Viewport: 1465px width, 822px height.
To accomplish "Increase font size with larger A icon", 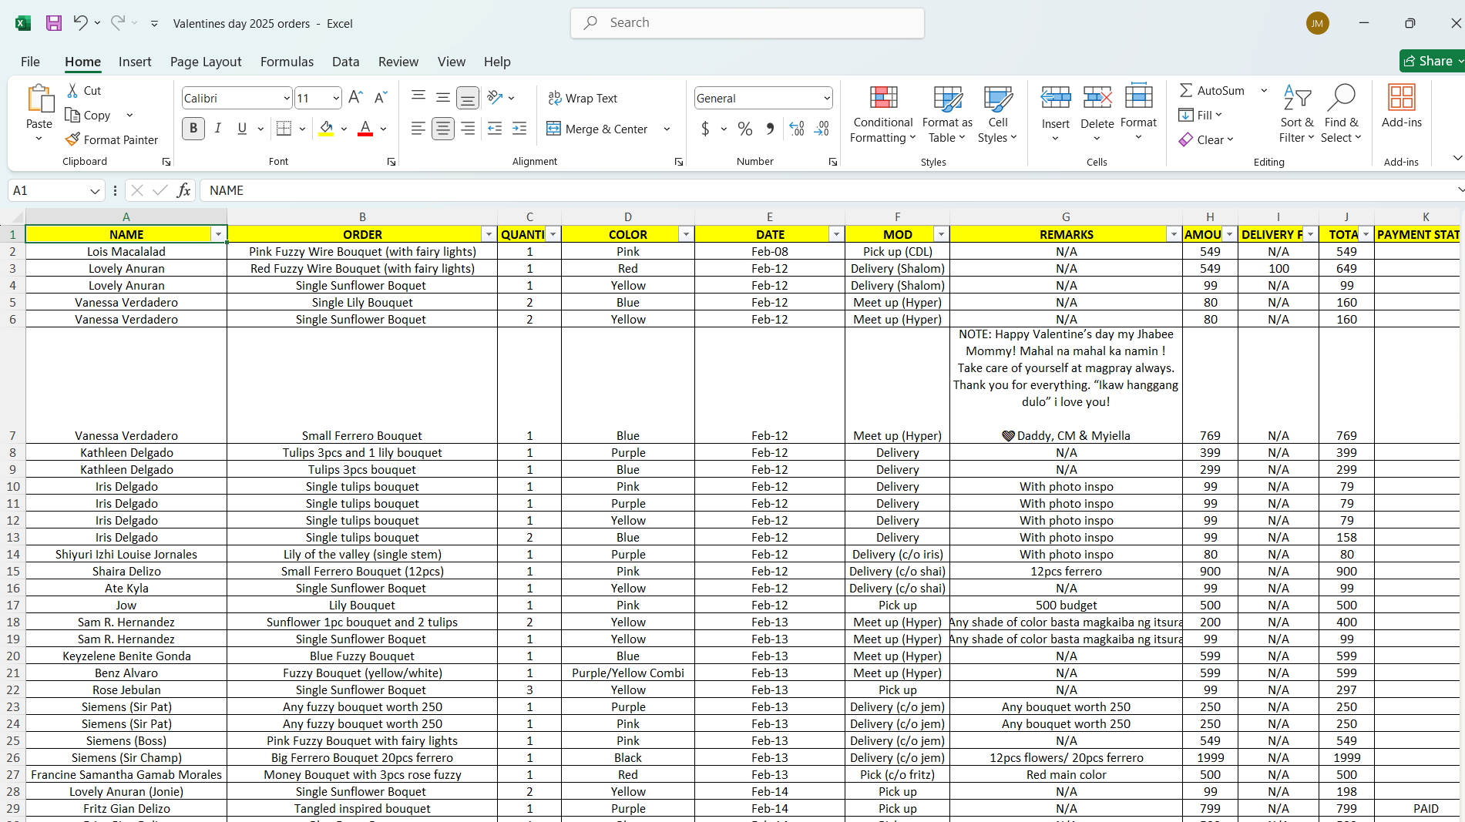I will tap(355, 97).
